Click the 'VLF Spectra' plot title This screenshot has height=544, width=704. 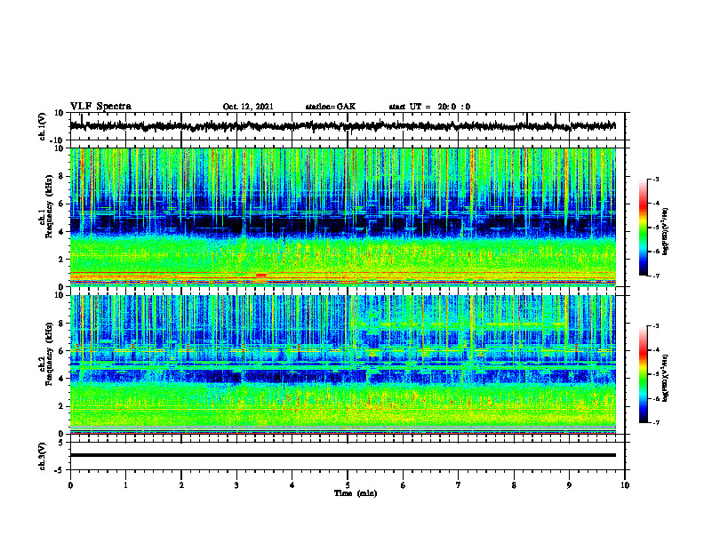100,107
